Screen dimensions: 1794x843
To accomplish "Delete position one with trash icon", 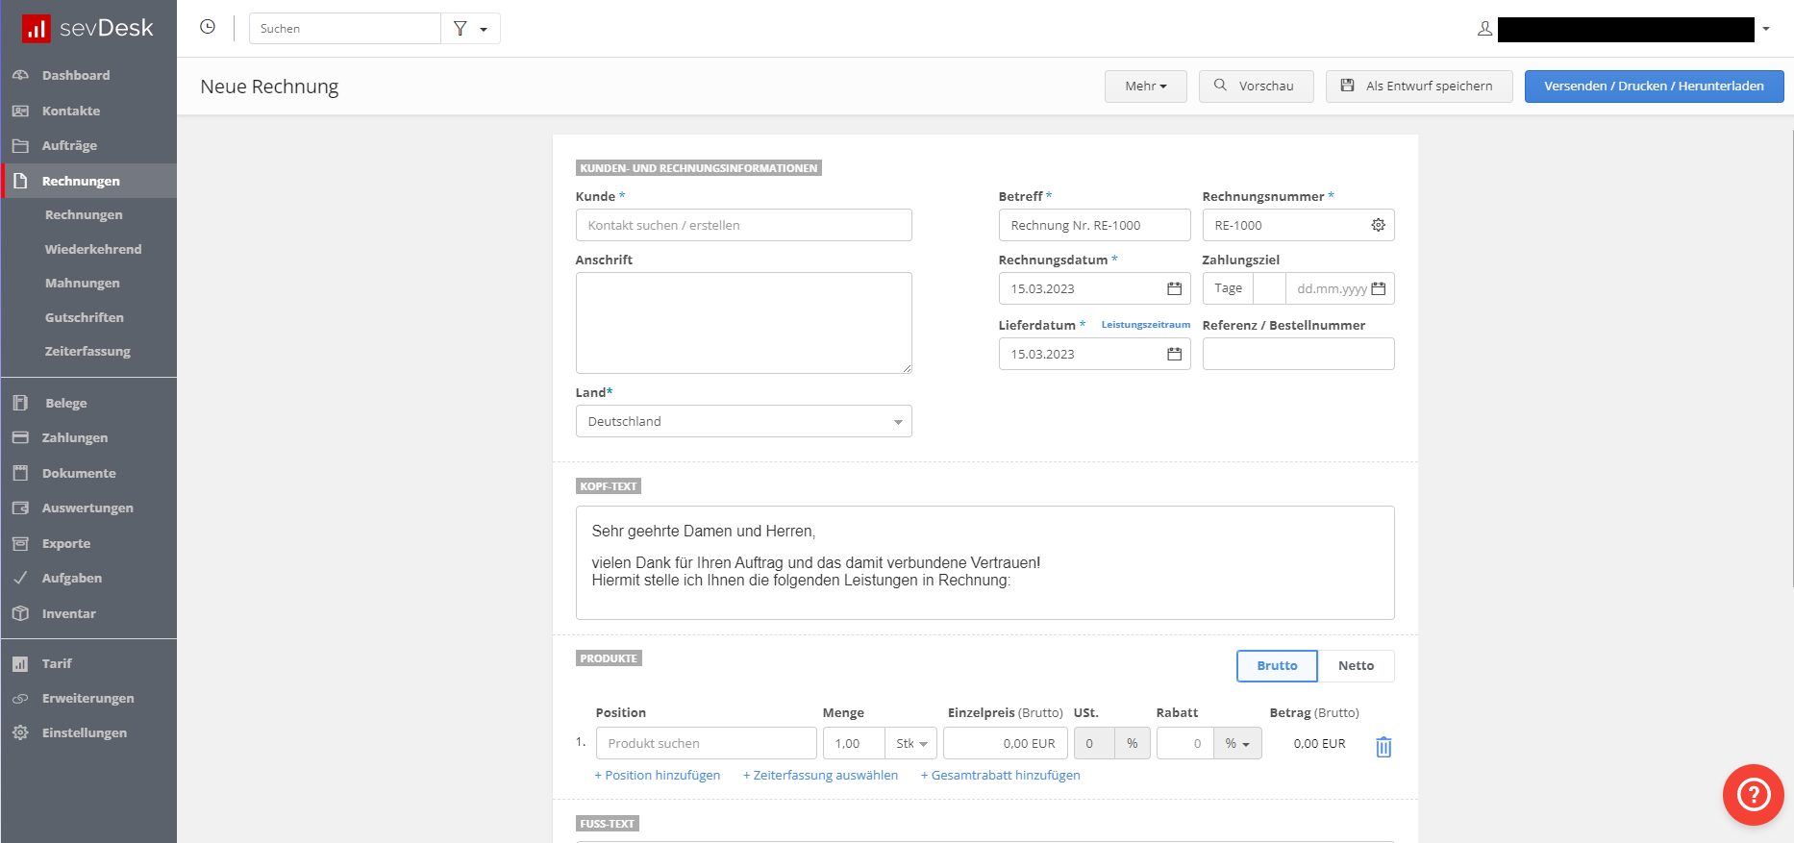I will click(x=1383, y=747).
